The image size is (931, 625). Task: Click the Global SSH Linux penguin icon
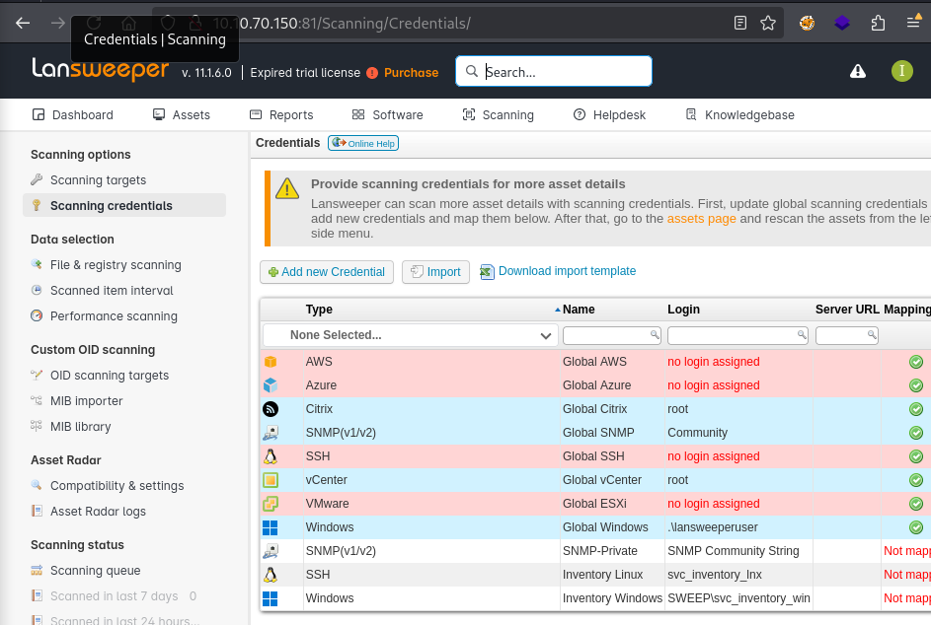pyautogui.click(x=271, y=456)
